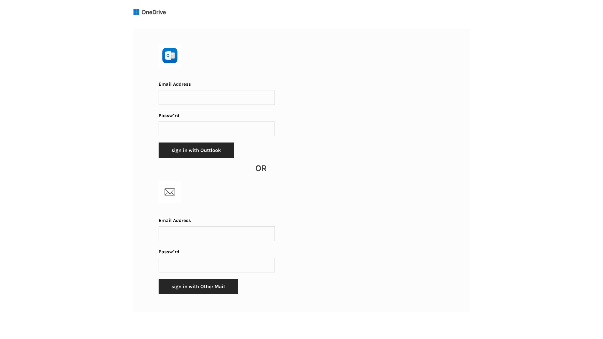Click the Microsoft squares logo

coord(136,12)
